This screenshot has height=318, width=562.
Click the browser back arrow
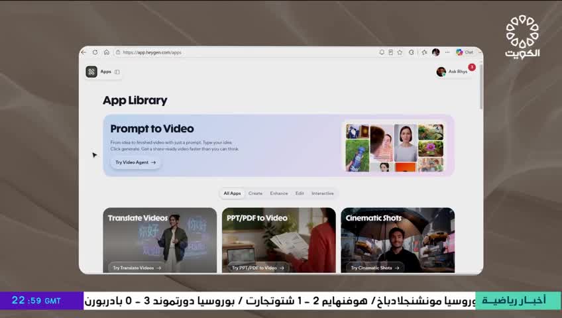pos(84,52)
